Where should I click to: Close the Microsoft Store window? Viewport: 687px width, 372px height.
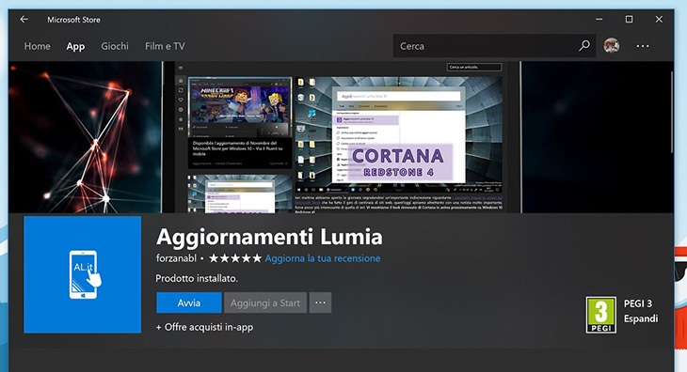pyautogui.click(x=659, y=19)
